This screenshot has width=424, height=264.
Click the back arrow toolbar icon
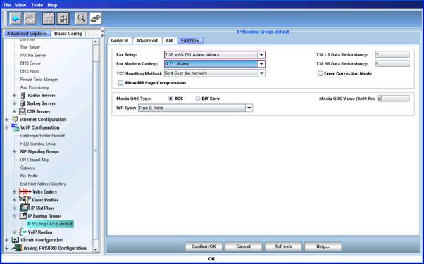15,18
